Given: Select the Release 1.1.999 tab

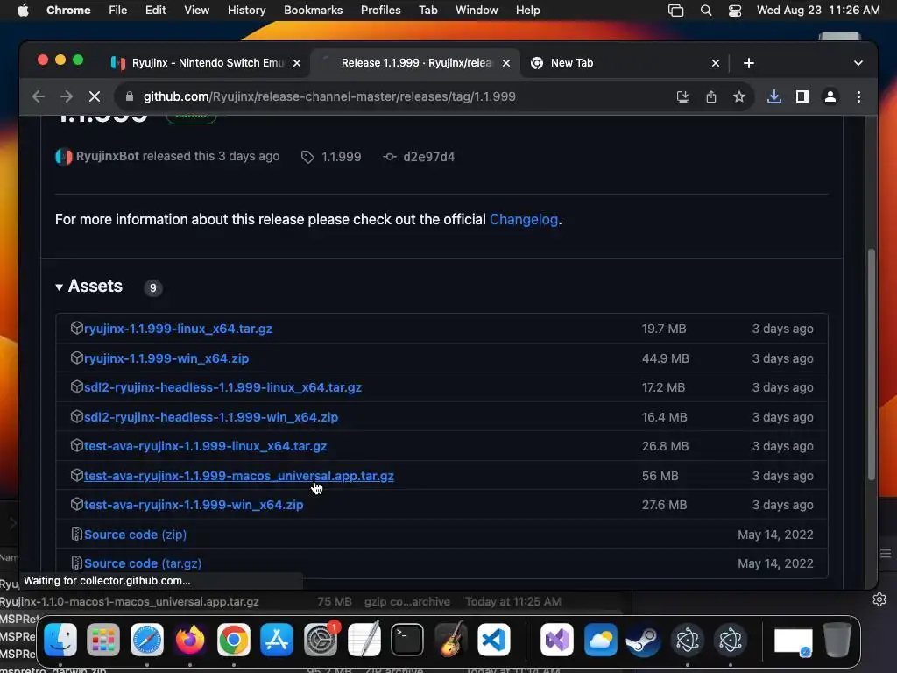Looking at the screenshot, I should (x=414, y=63).
